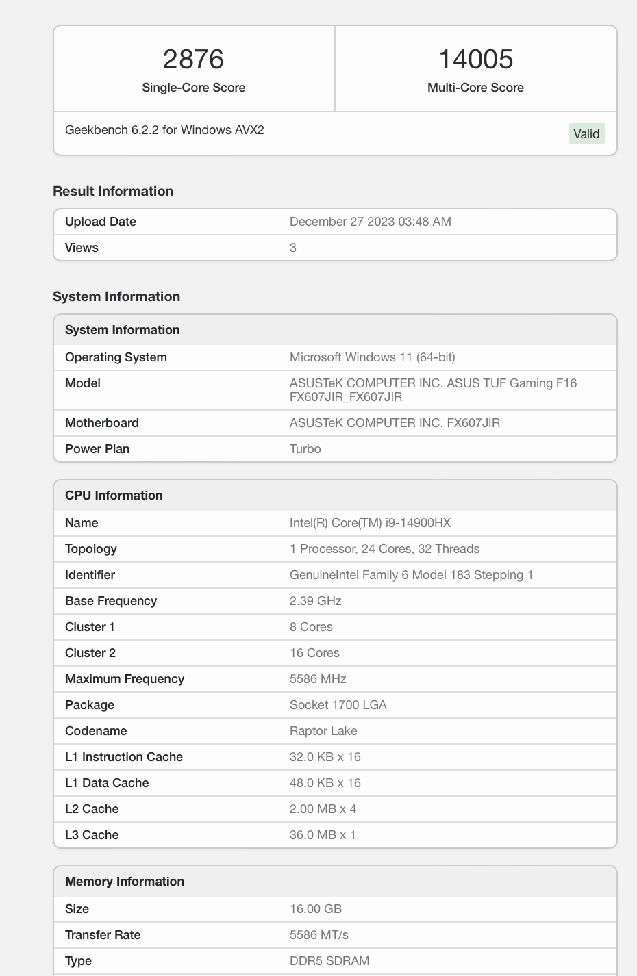Click the base frequency value 2.39 GHz
The width and height of the screenshot is (637, 976).
[x=315, y=601]
